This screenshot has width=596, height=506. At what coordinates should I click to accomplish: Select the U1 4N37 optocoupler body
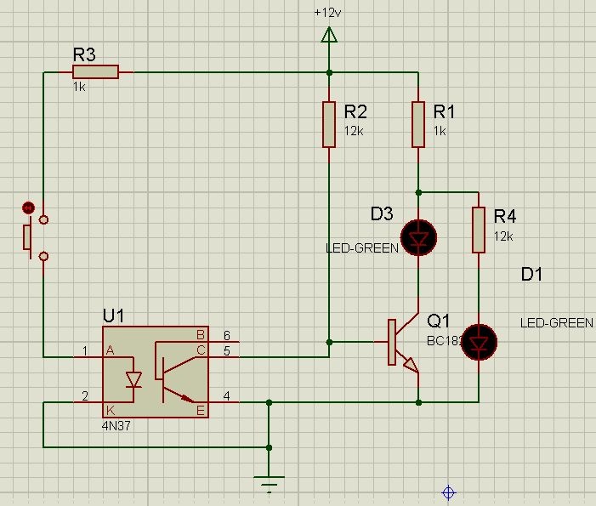156,372
